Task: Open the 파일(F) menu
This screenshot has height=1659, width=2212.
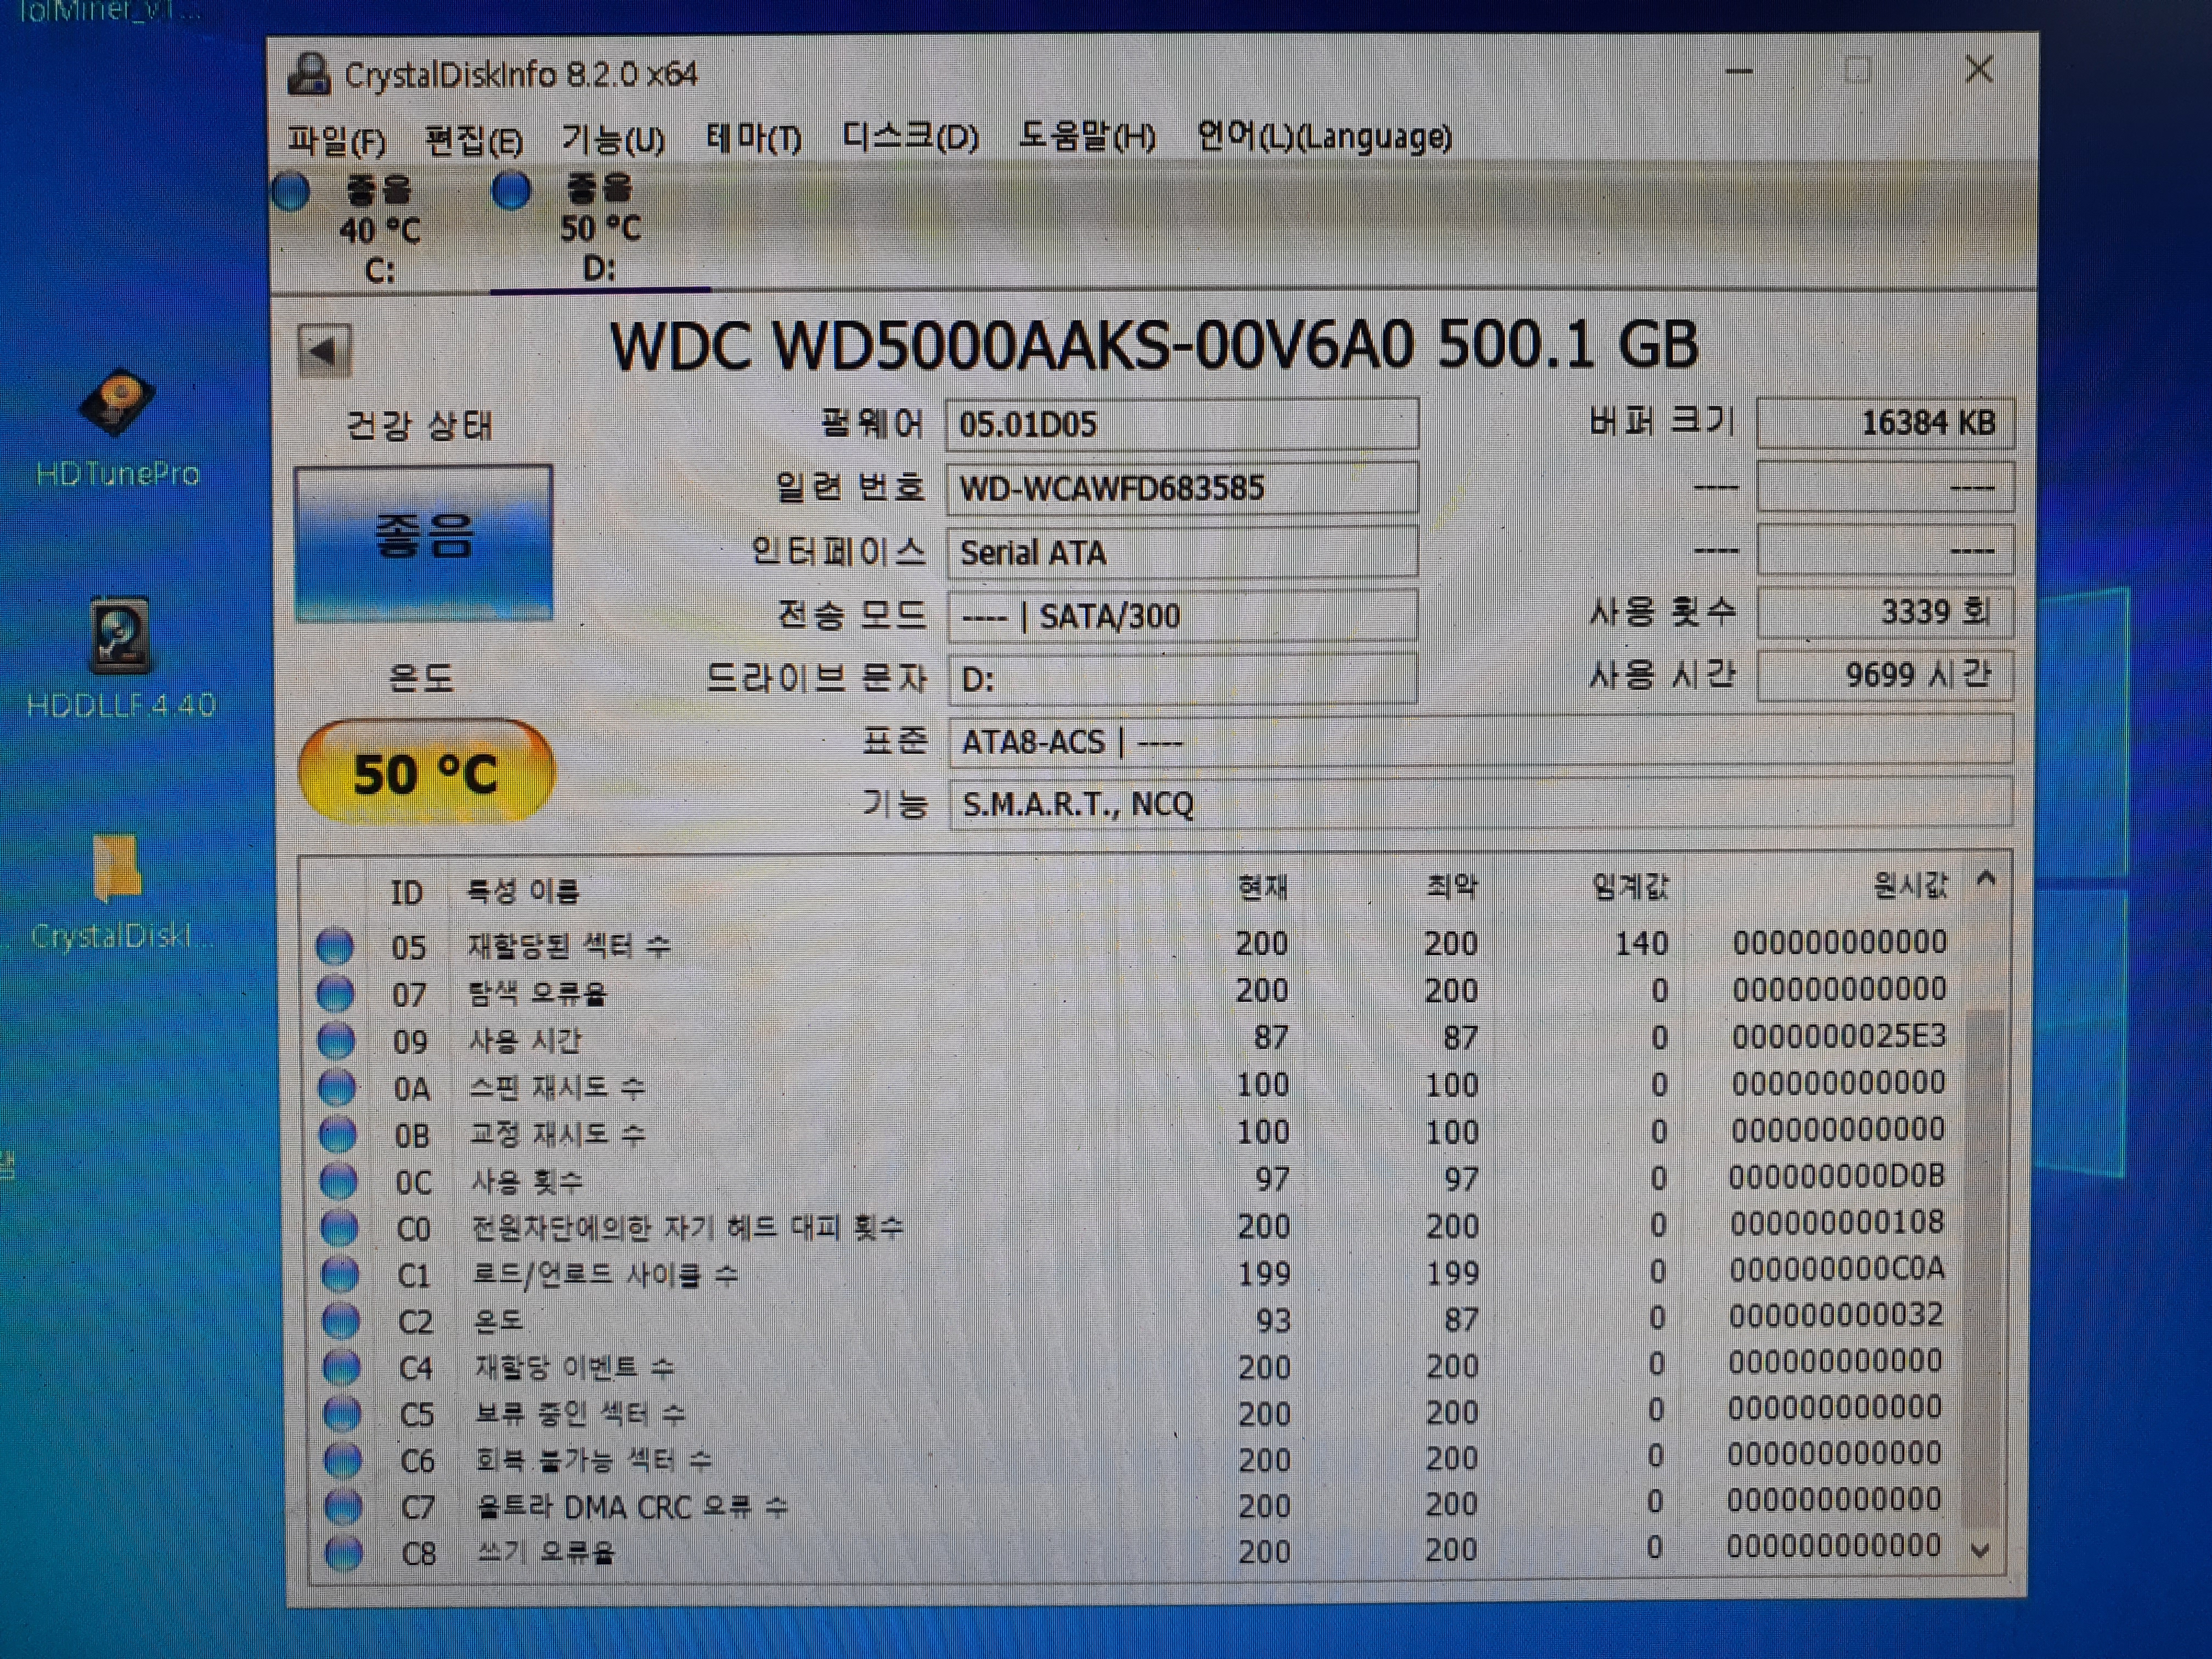Action: pyautogui.click(x=336, y=139)
